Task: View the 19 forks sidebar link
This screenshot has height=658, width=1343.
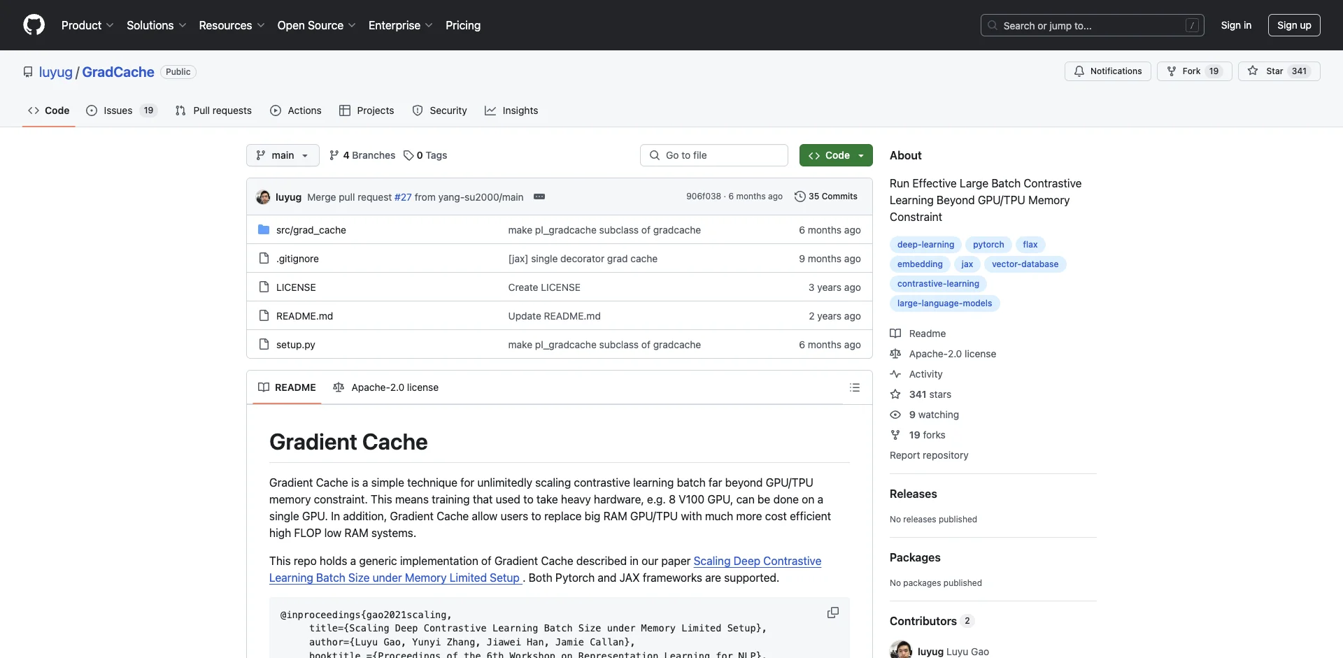Action: pos(918,435)
